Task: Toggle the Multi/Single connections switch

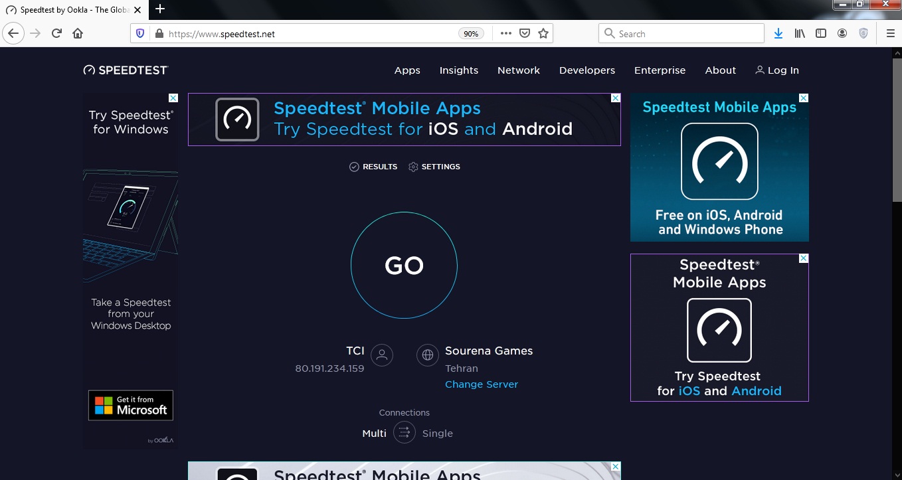Action: (404, 433)
